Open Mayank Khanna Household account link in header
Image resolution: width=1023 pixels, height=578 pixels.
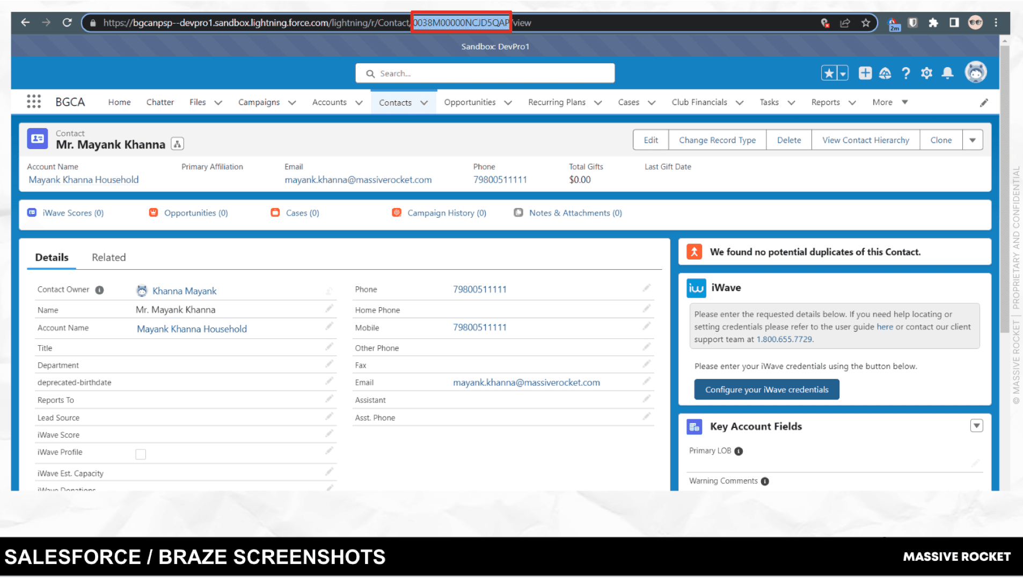83,180
